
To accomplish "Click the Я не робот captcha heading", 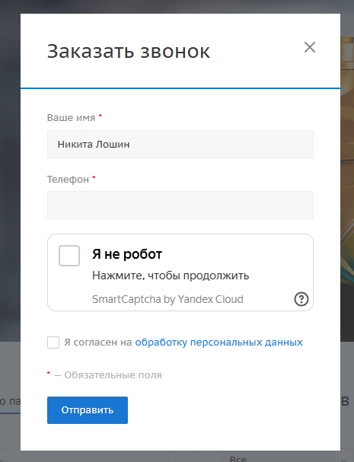I will tap(127, 254).
